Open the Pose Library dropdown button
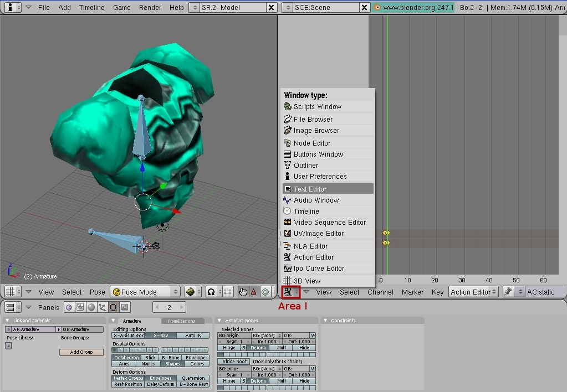567x392 pixels. [8, 345]
